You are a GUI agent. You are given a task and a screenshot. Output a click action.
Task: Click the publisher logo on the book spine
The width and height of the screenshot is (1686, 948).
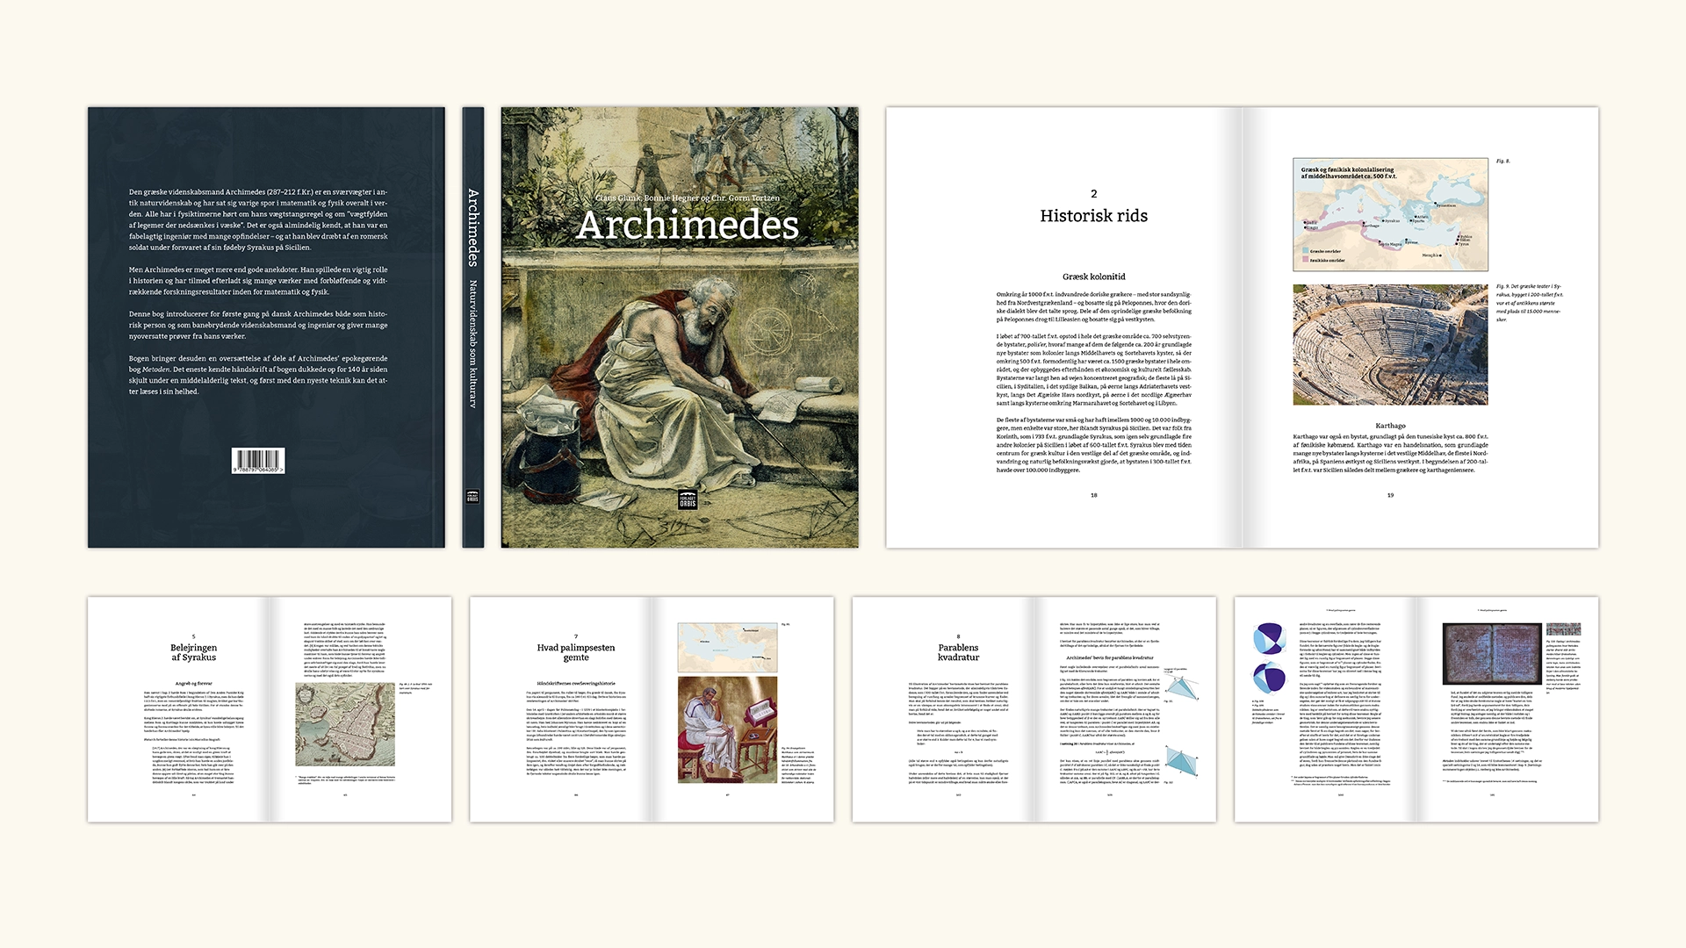tap(472, 496)
